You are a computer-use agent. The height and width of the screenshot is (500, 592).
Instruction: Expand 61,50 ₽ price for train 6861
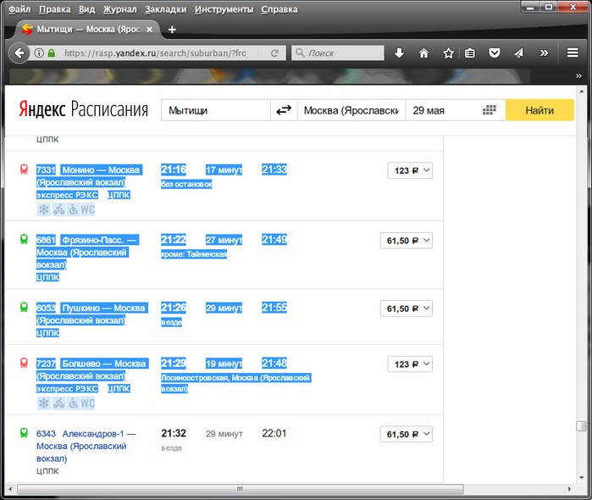pos(407,241)
